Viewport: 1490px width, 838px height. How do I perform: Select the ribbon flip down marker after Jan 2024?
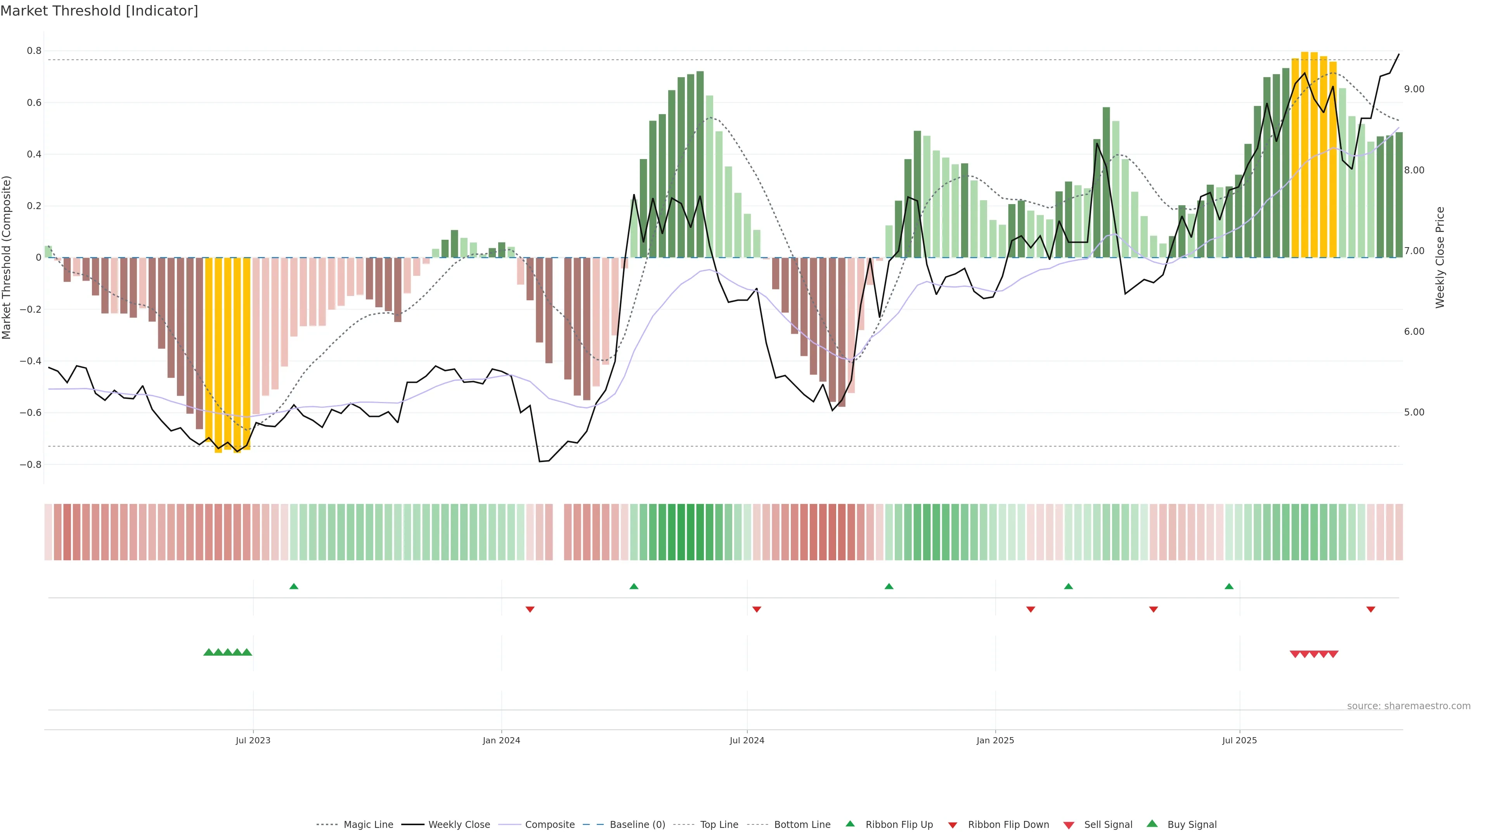(530, 609)
